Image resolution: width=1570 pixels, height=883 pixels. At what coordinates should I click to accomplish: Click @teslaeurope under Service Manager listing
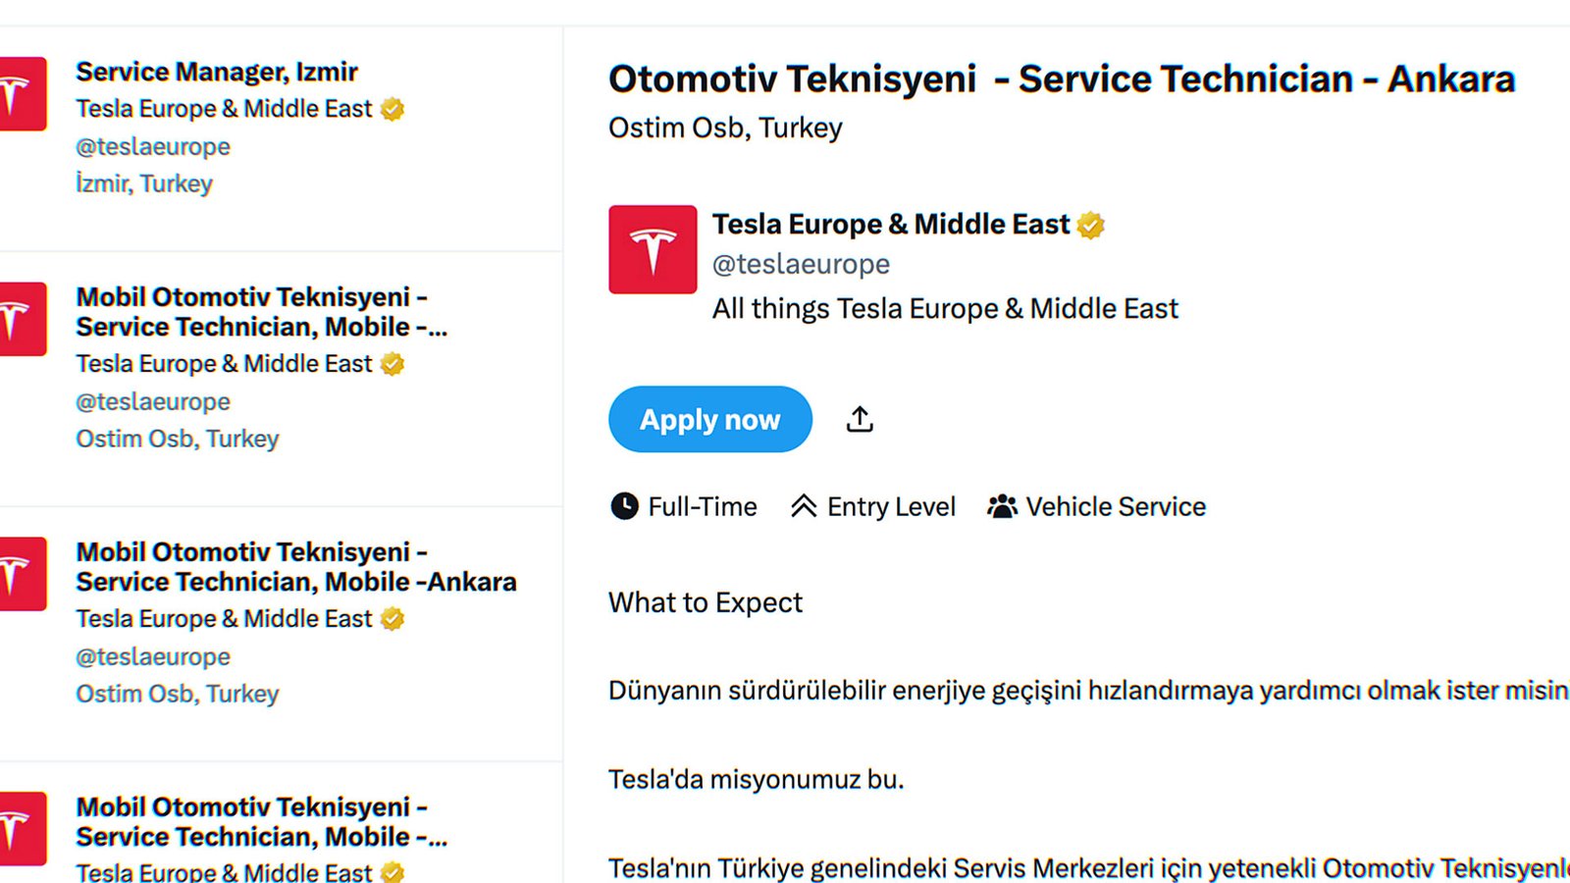point(153,147)
